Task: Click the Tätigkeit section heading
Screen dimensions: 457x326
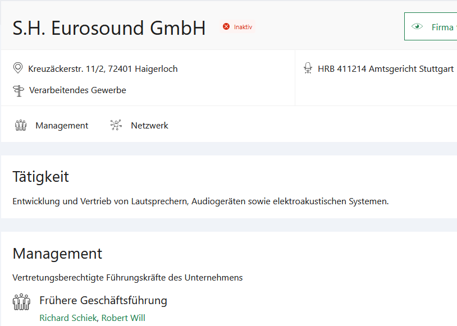Action: click(x=40, y=177)
